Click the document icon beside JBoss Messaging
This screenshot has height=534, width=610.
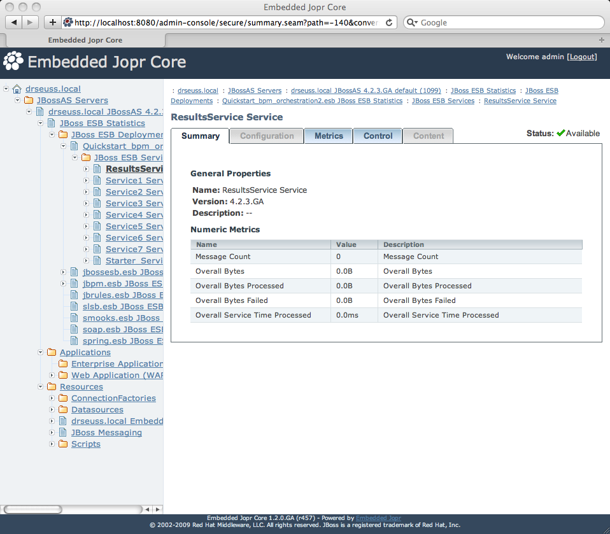click(x=62, y=433)
